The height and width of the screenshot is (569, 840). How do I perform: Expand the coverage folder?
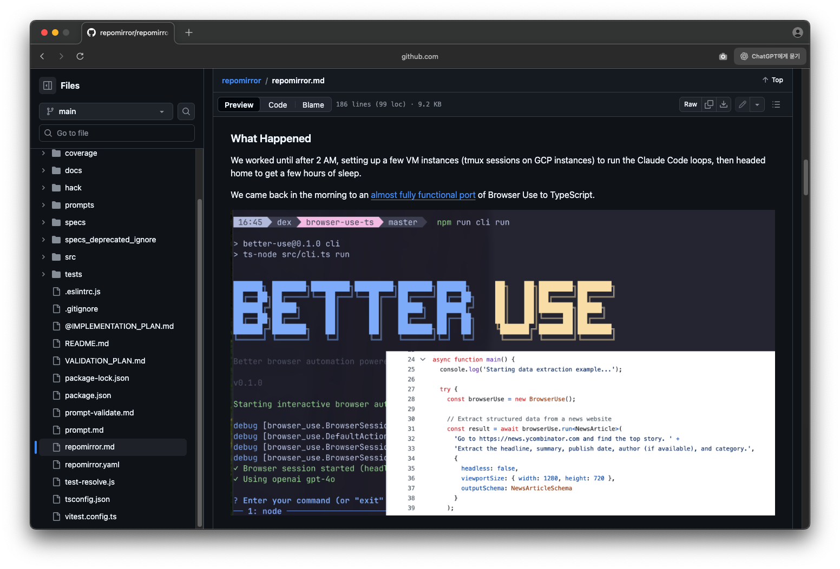pyautogui.click(x=43, y=153)
